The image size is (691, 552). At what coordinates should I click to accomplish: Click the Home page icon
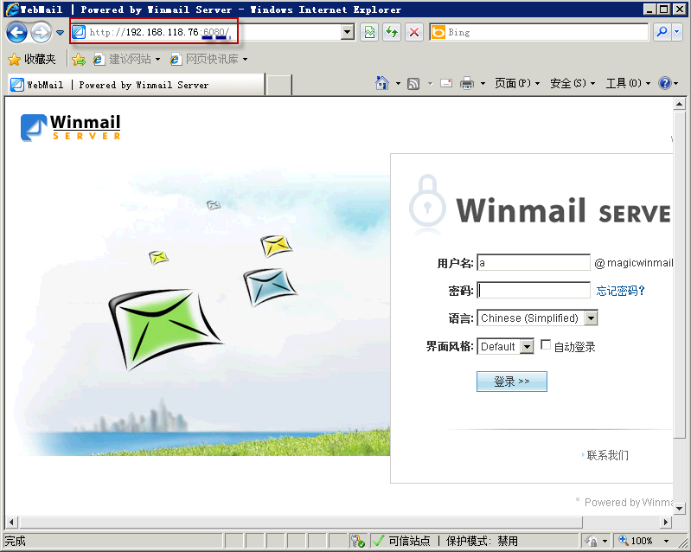click(382, 83)
